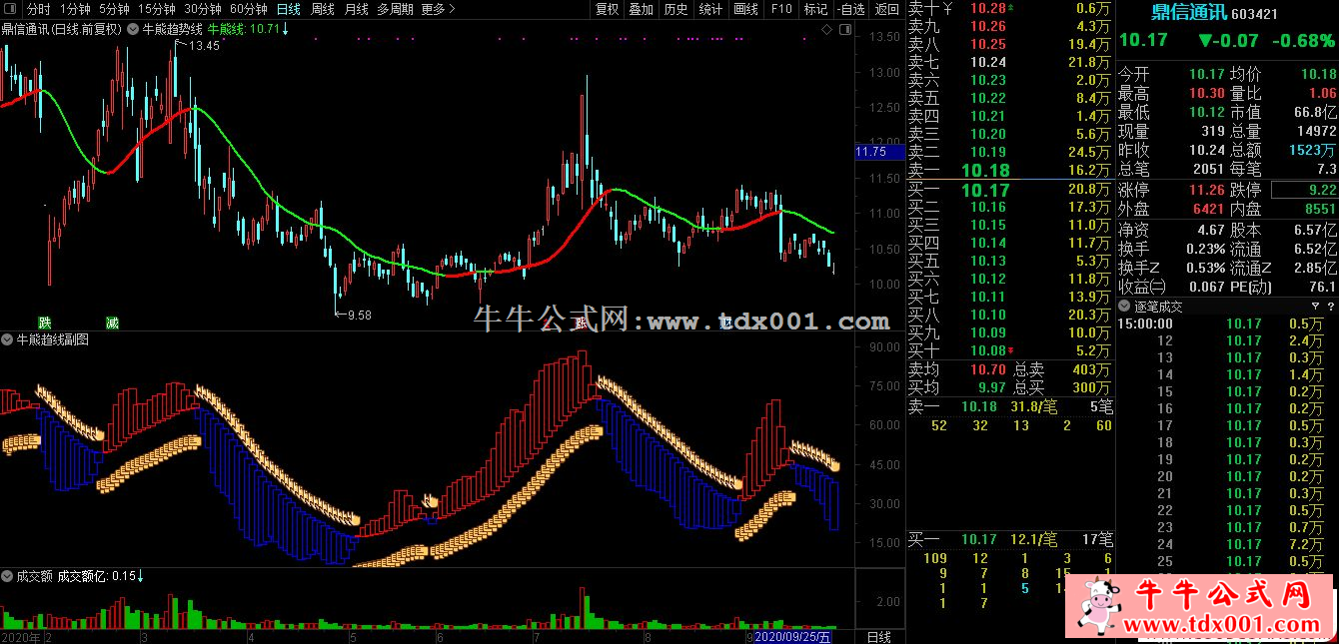Click the 涨停 price 11.26
The image size is (1339, 644).
pyautogui.click(x=1206, y=190)
